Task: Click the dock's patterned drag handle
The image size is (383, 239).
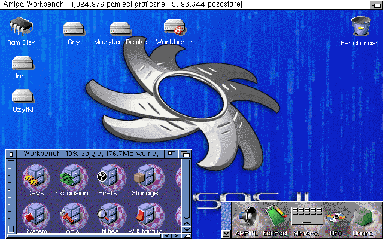Action: (x=226, y=216)
